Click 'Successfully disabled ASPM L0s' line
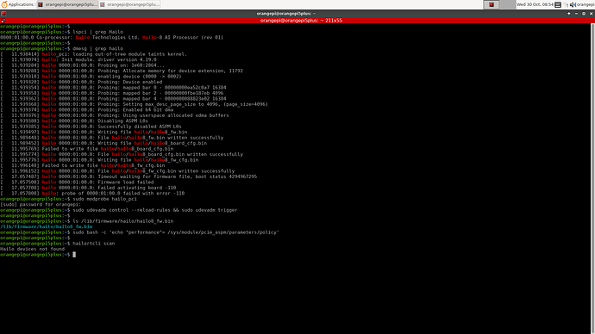Viewport: 595px width, 334px height. pyautogui.click(x=91, y=127)
